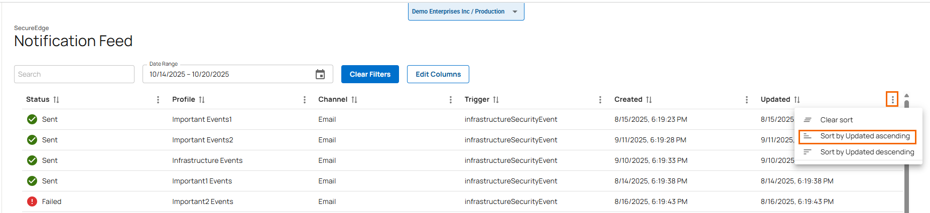Click the Updated column sort arrows
The height and width of the screenshot is (213, 930).
(797, 100)
